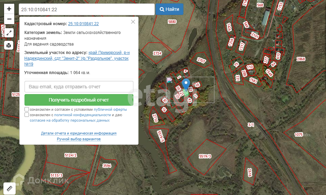326x195 pixels.
Task: Open политикой конфиденциальности link
Action: (82, 115)
